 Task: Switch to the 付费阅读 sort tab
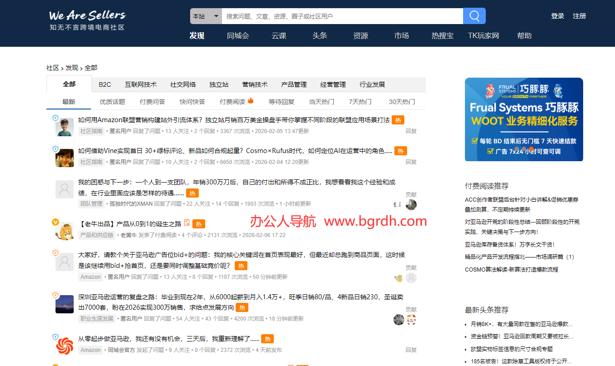[232, 102]
